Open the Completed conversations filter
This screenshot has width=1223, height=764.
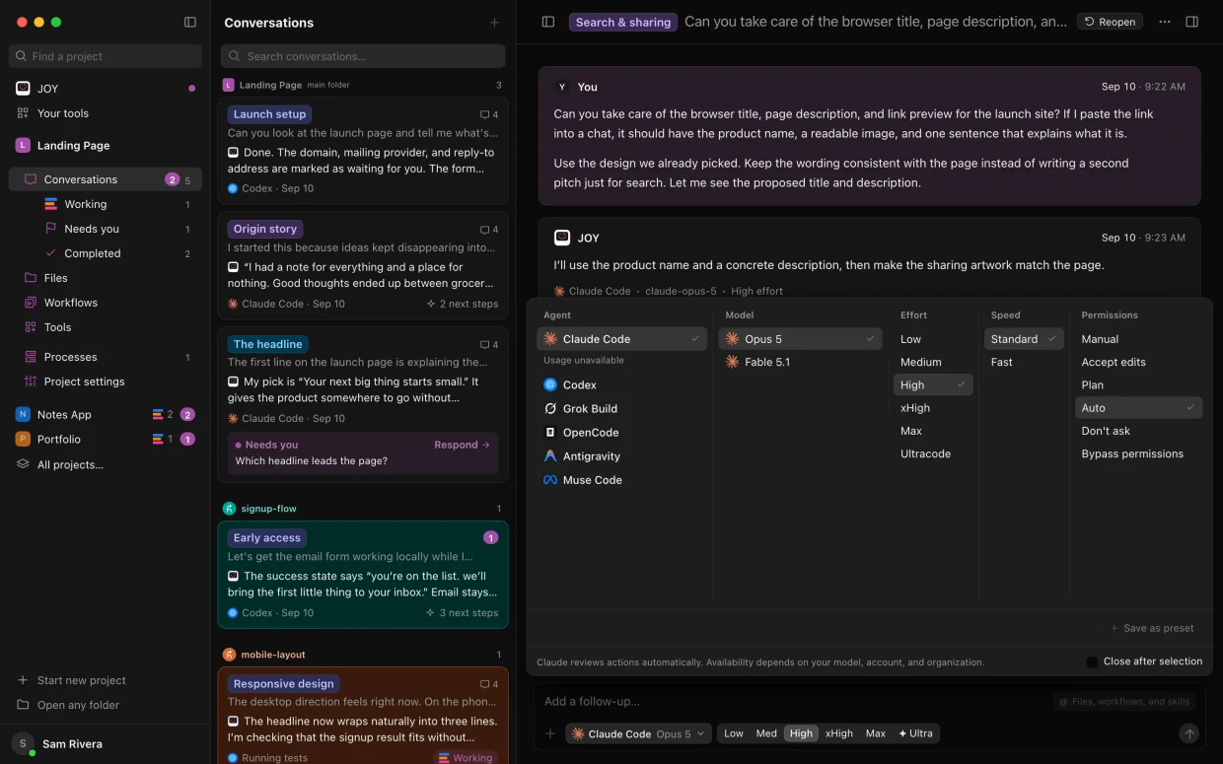pyautogui.click(x=118, y=253)
